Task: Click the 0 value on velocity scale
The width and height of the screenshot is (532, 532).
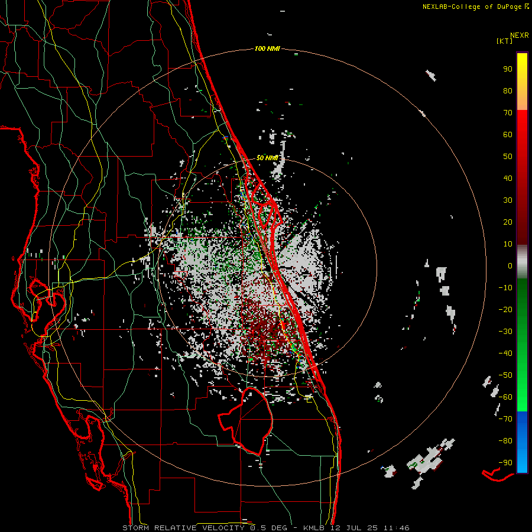Action: 510,266
